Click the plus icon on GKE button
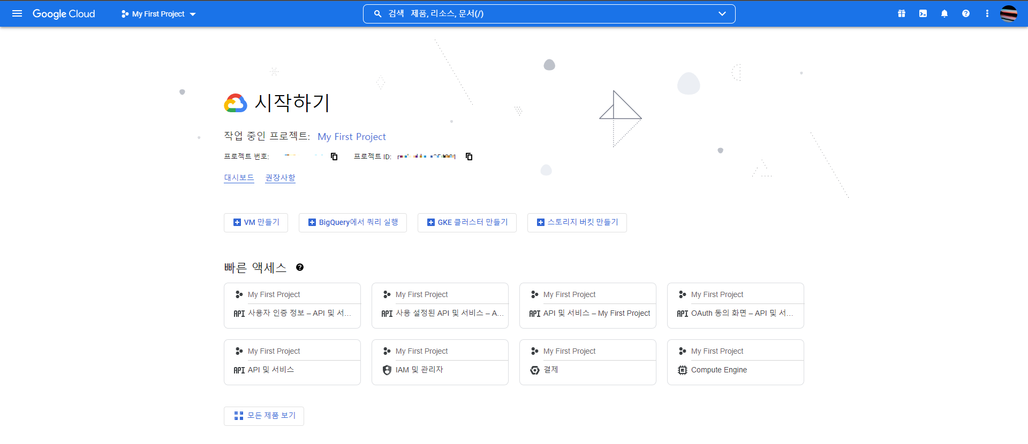The width and height of the screenshot is (1028, 444). (x=431, y=222)
